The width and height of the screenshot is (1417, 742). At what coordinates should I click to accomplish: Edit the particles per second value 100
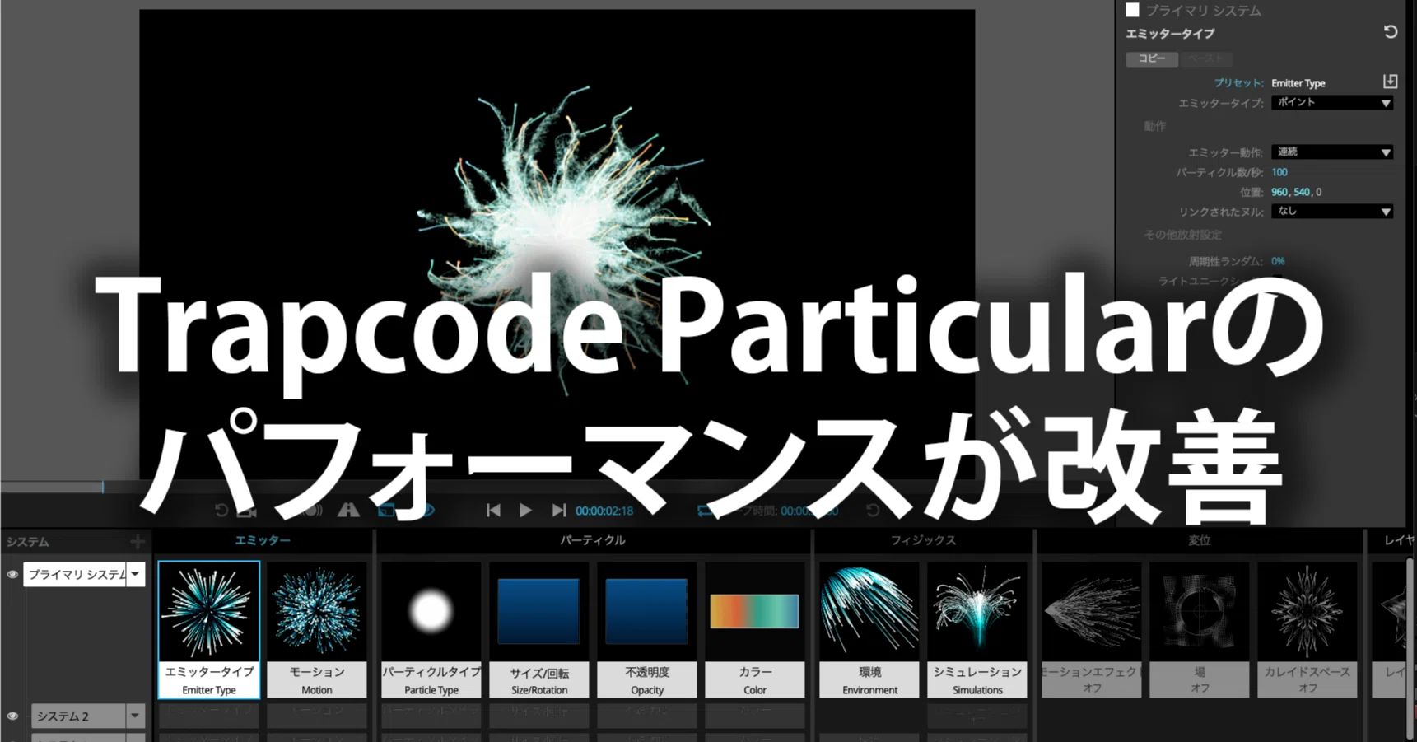point(1279,172)
